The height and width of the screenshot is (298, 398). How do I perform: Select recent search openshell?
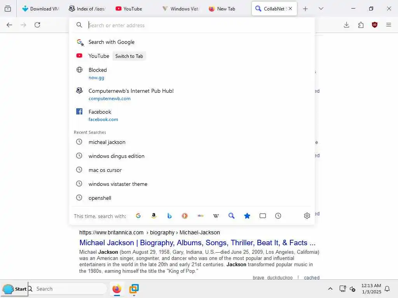(192, 198)
